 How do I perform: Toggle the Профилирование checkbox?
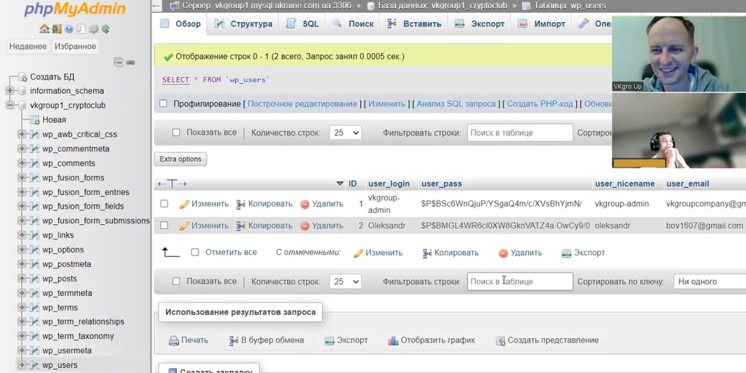[163, 104]
